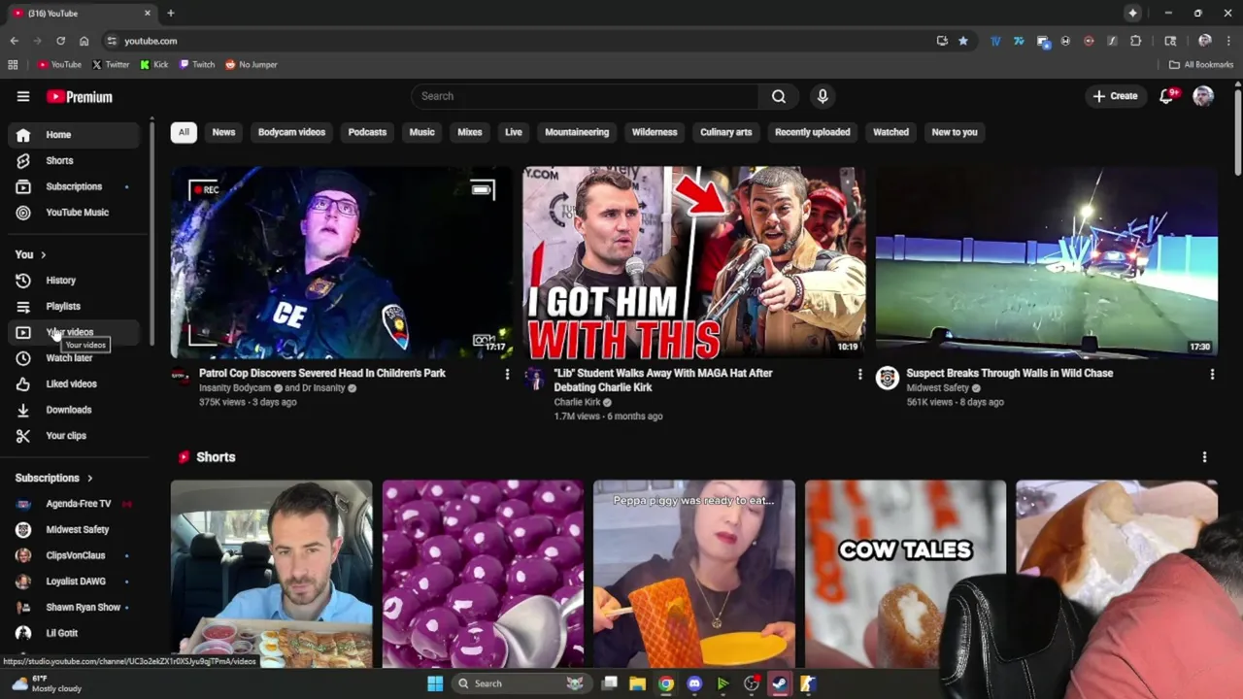
Task: Open Shawn Ryan Show subscription
Action: (x=74, y=607)
